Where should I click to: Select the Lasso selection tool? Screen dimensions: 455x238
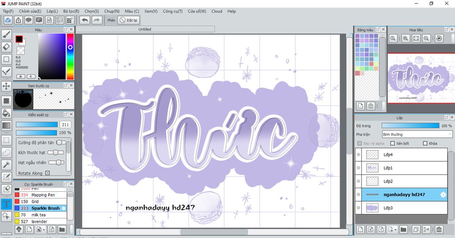point(6,152)
